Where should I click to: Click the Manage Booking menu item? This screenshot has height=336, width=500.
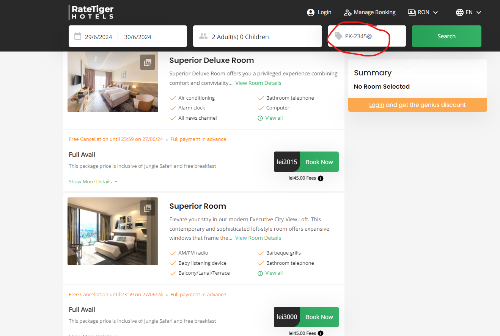coord(374,12)
